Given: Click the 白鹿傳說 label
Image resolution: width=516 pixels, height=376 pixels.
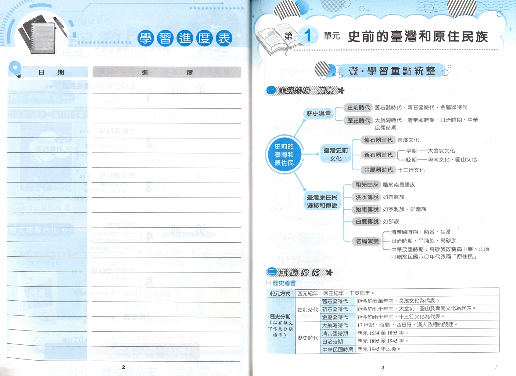Looking at the screenshot, I should click(x=367, y=221).
